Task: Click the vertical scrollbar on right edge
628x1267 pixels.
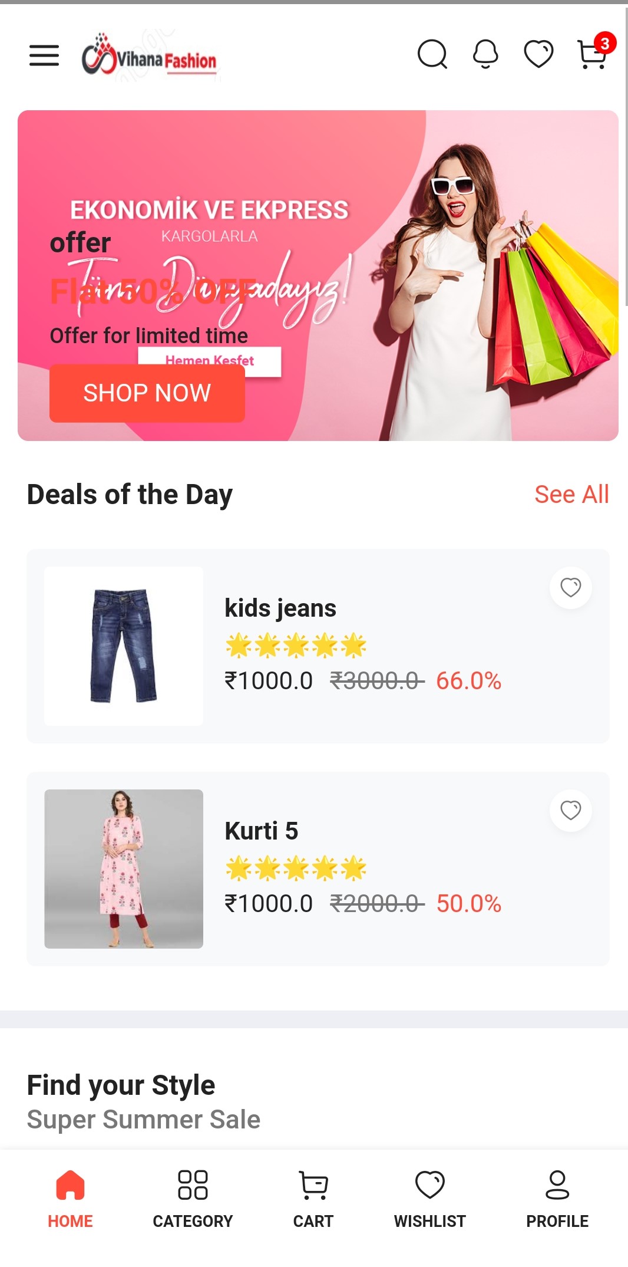Action: click(626, 154)
